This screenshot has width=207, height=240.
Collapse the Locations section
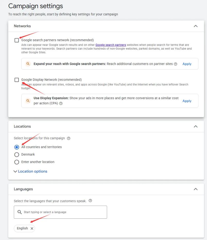pos(195,126)
